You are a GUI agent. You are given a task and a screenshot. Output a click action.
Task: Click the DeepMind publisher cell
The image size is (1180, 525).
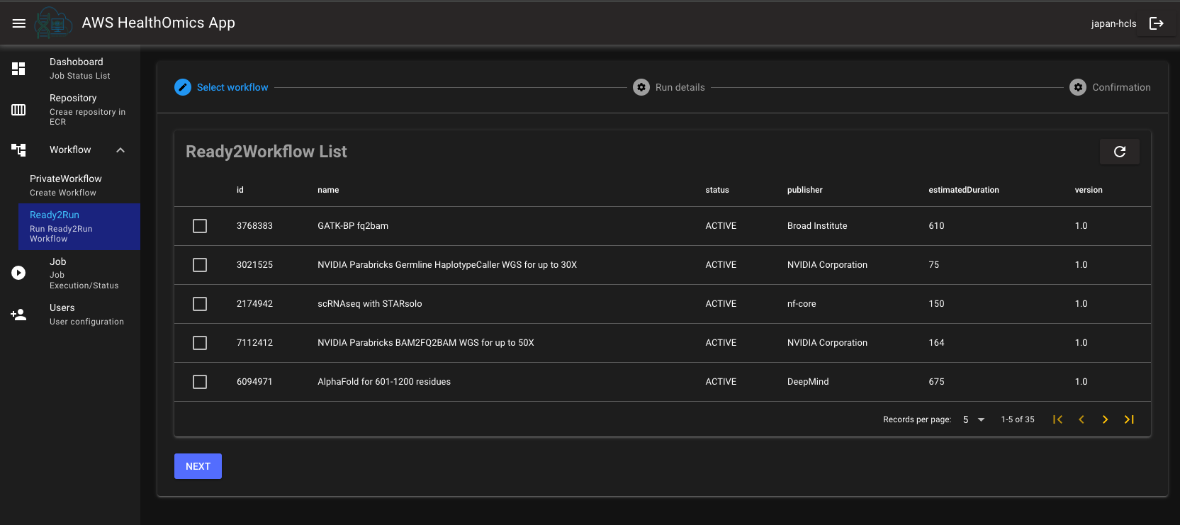[x=808, y=382]
